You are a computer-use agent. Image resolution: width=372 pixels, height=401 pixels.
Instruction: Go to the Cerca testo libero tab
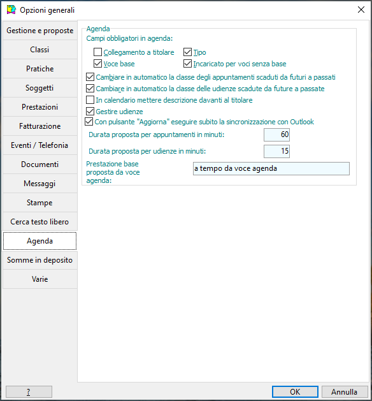click(x=40, y=222)
